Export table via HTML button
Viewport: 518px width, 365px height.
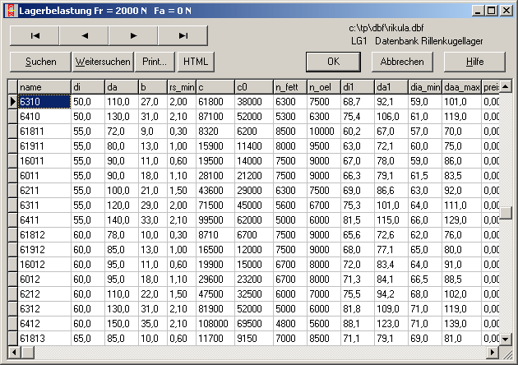195,62
